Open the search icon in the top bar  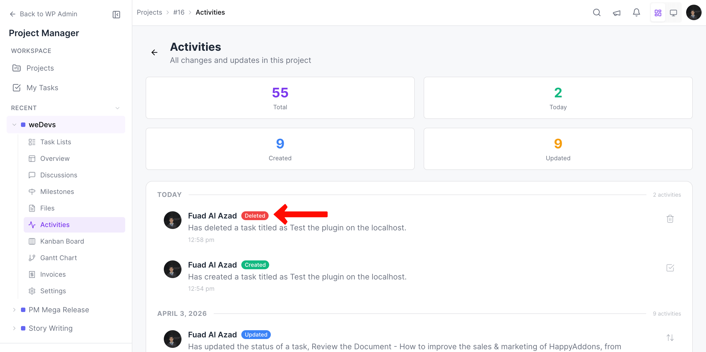tap(597, 12)
